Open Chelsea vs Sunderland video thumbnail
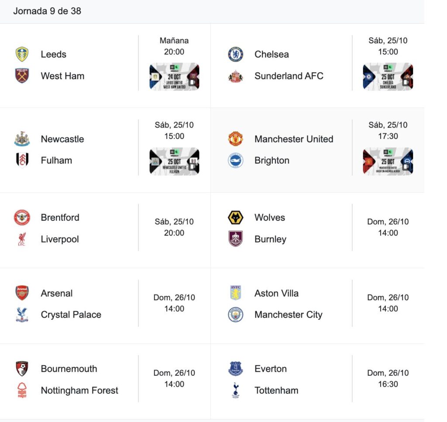The width and height of the screenshot is (447, 422). click(388, 77)
